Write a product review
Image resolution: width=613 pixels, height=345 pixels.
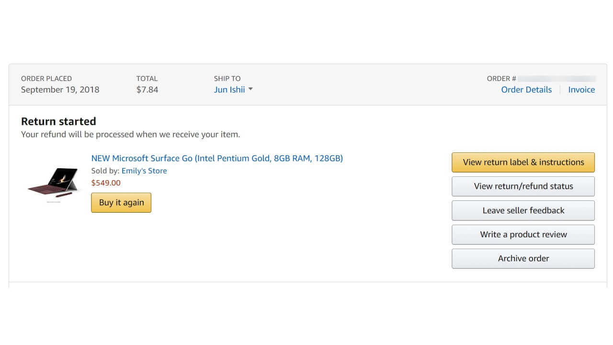pyautogui.click(x=523, y=234)
